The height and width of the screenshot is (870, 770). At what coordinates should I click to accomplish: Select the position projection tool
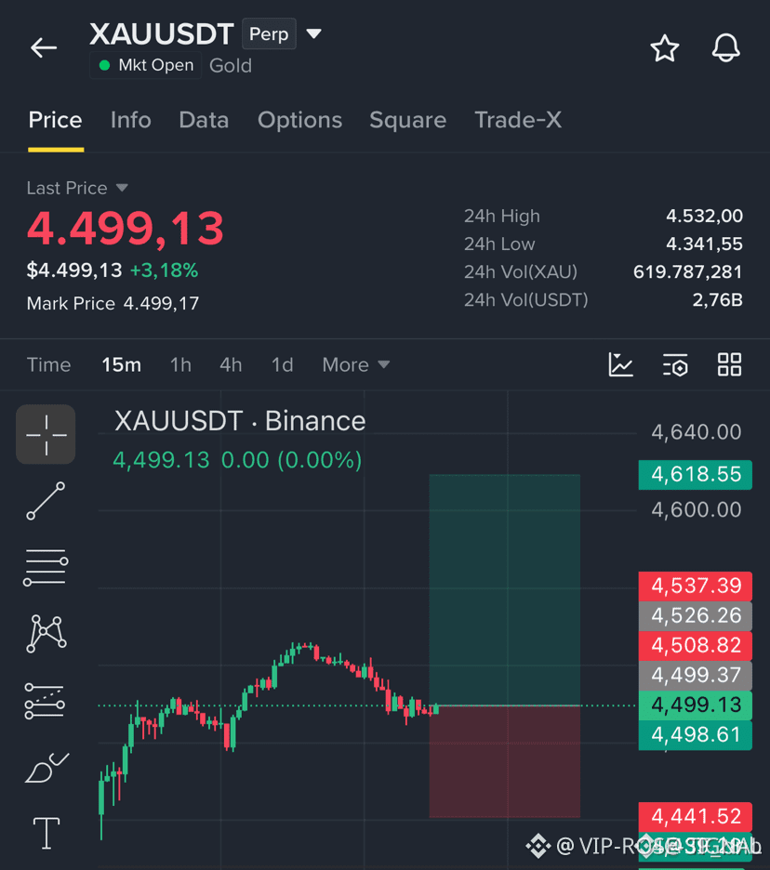tap(45, 701)
